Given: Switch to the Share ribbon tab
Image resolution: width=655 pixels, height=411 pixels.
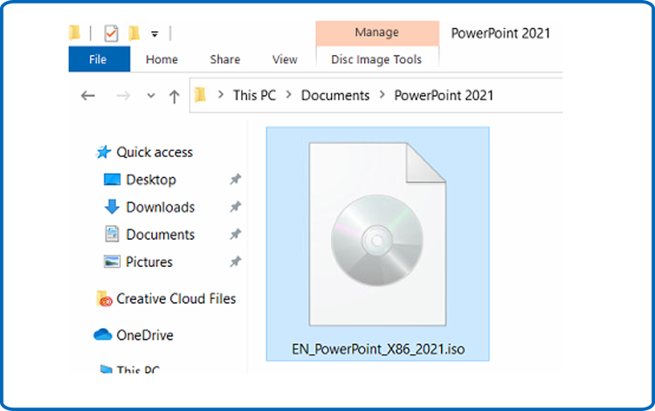Looking at the screenshot, I should pyautogui.click(x=224, y=59).
